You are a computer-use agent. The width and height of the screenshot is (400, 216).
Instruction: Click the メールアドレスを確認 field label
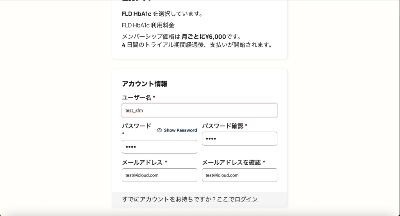click(x=231, y=162)
